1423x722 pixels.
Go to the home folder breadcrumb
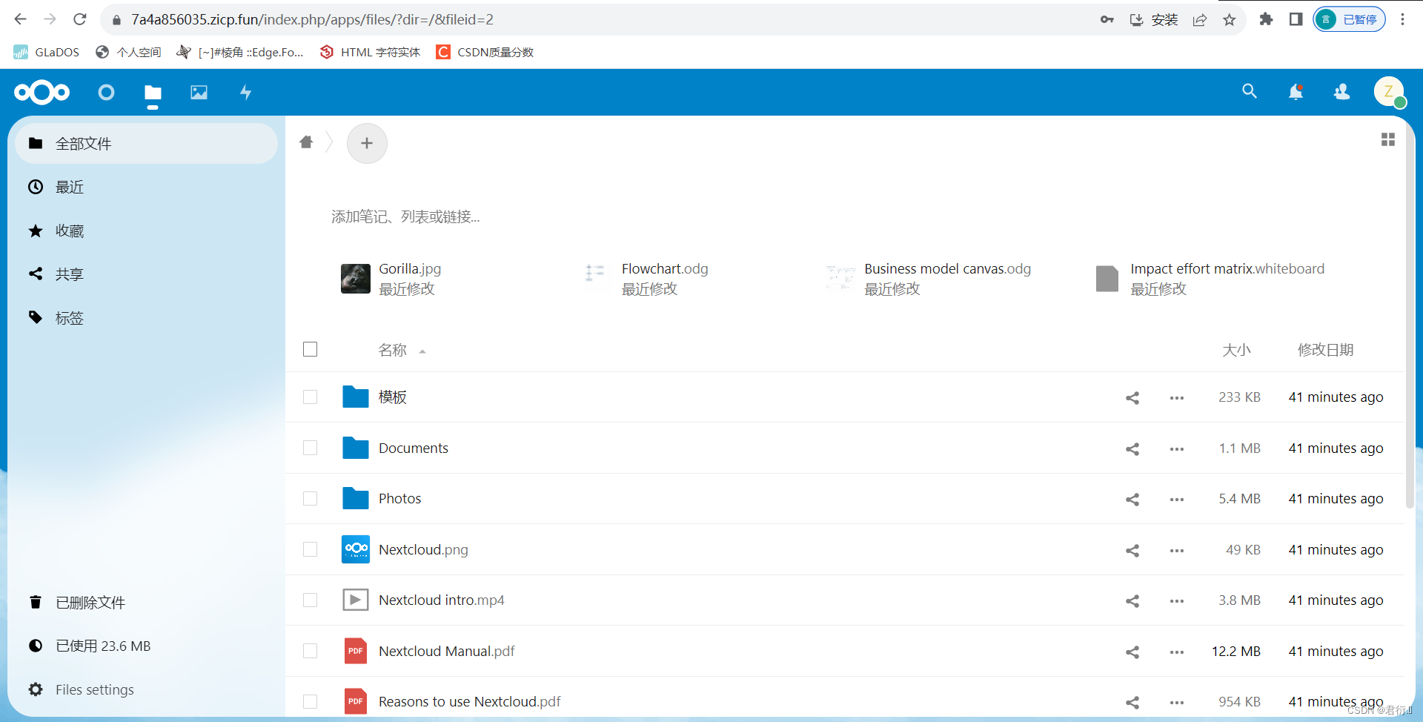[306, 142]
